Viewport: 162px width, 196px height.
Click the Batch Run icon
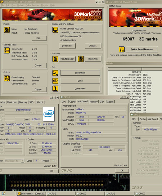pos(81,59)
